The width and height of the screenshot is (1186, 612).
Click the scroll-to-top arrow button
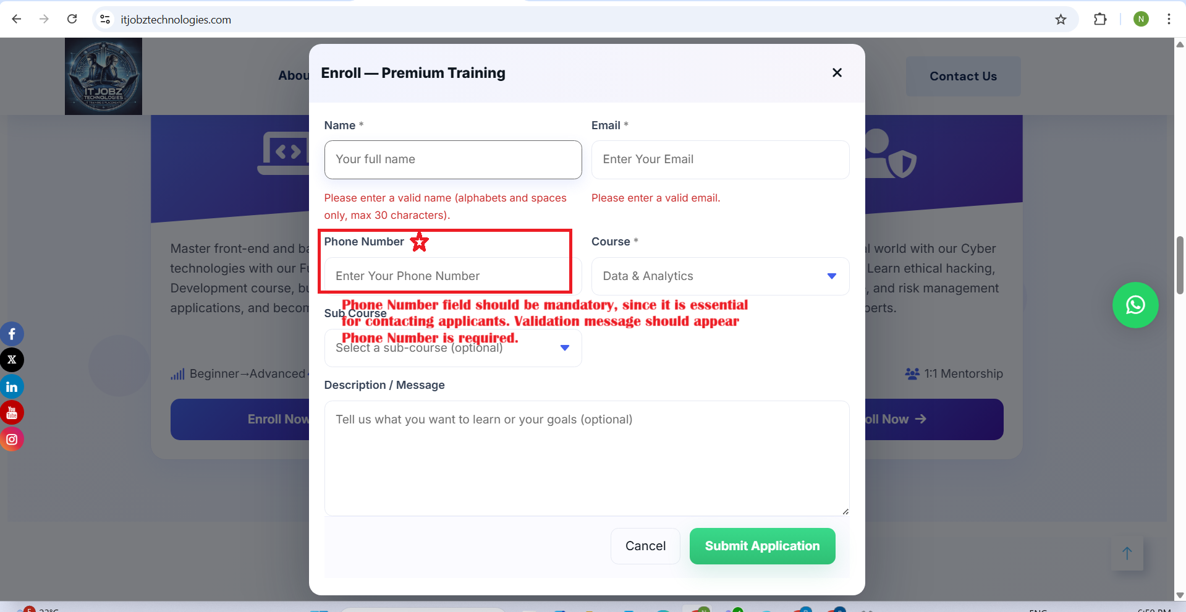[x=1127, y=553]
